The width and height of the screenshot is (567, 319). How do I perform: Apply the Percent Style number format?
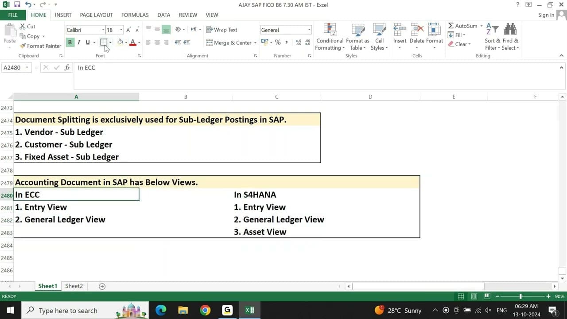coord(277,42)
